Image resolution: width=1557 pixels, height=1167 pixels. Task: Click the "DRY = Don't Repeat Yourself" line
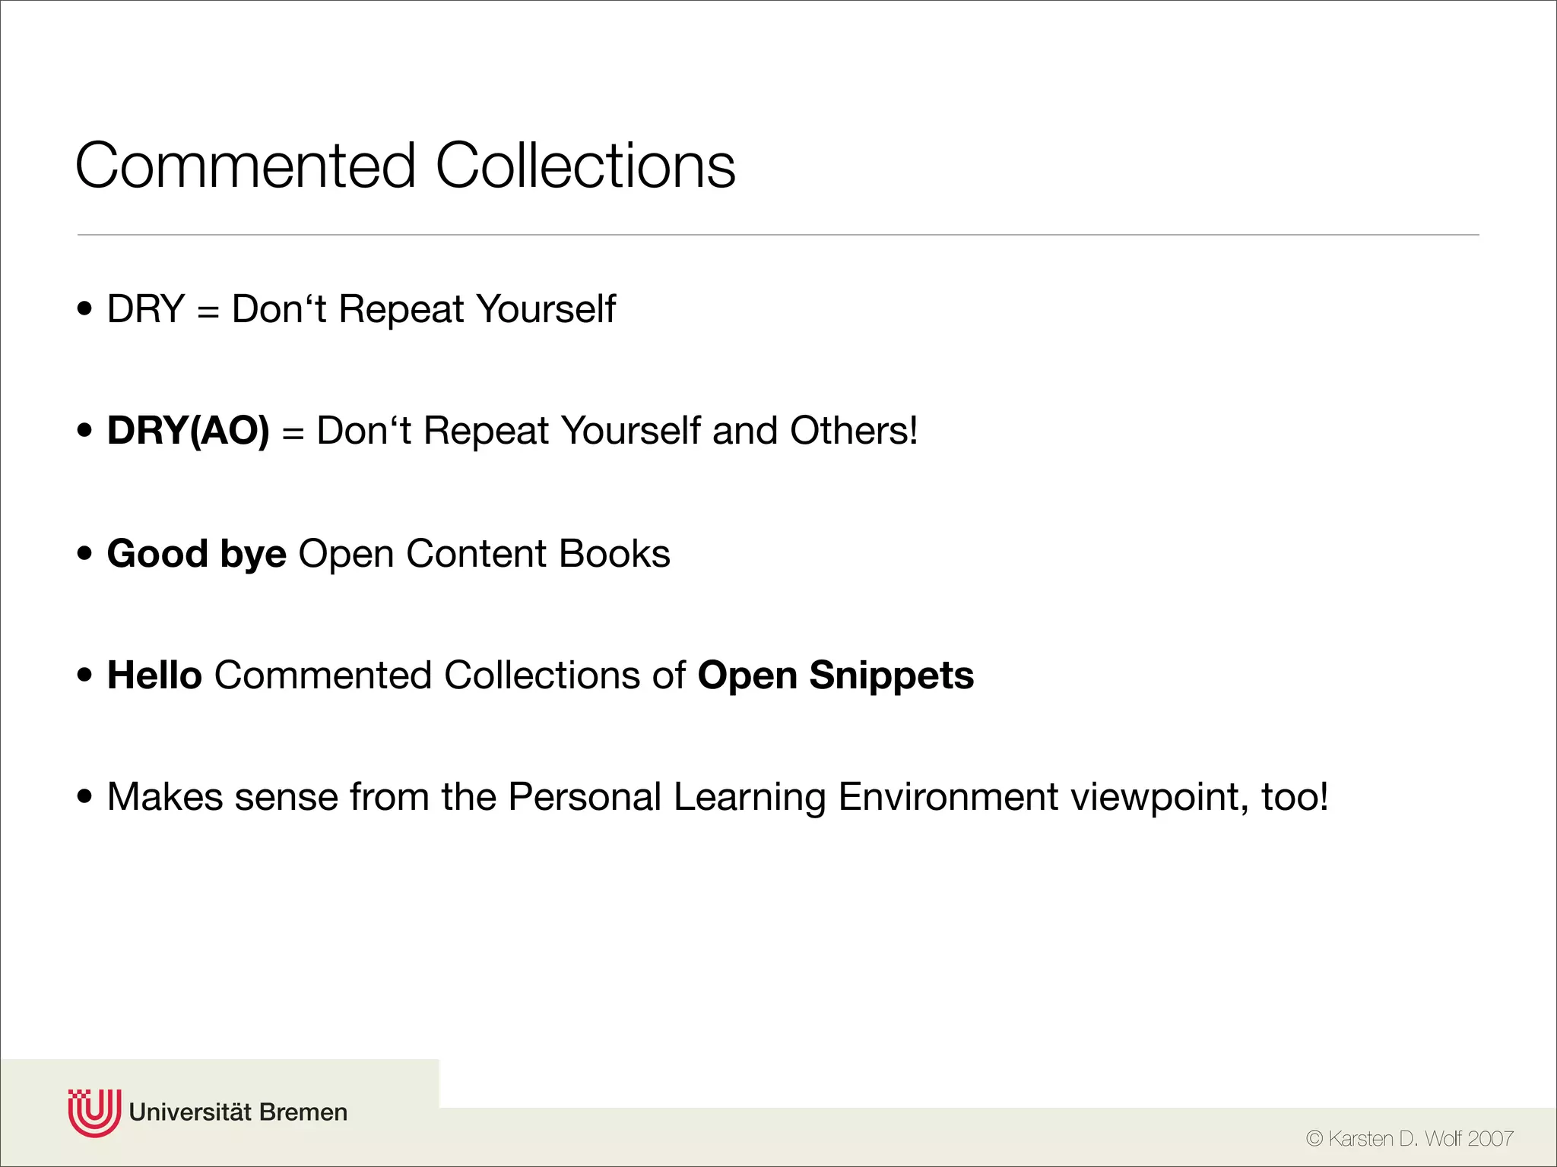coord(361,309)
